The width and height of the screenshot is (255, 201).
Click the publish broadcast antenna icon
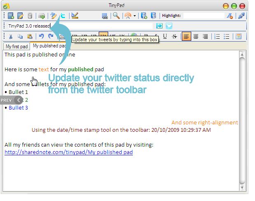(x=128, y=16)
